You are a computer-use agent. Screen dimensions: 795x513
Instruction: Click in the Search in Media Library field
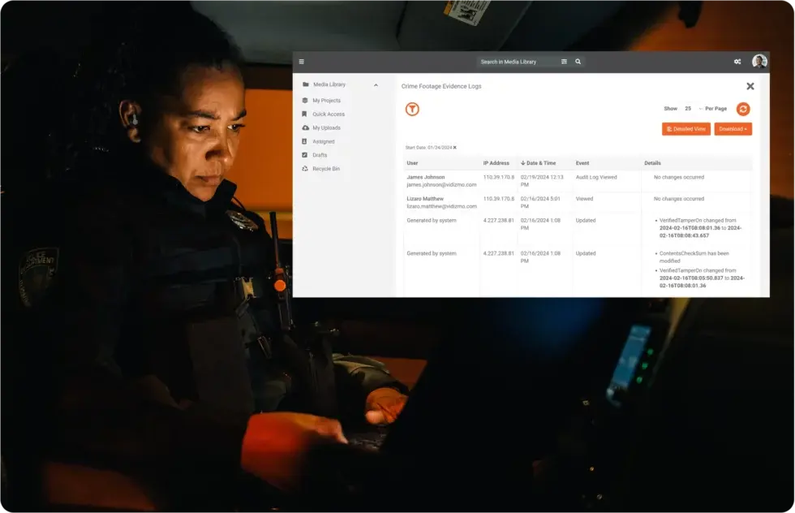(517, 62)
